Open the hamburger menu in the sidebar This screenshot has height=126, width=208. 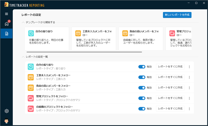click(6, 14)
